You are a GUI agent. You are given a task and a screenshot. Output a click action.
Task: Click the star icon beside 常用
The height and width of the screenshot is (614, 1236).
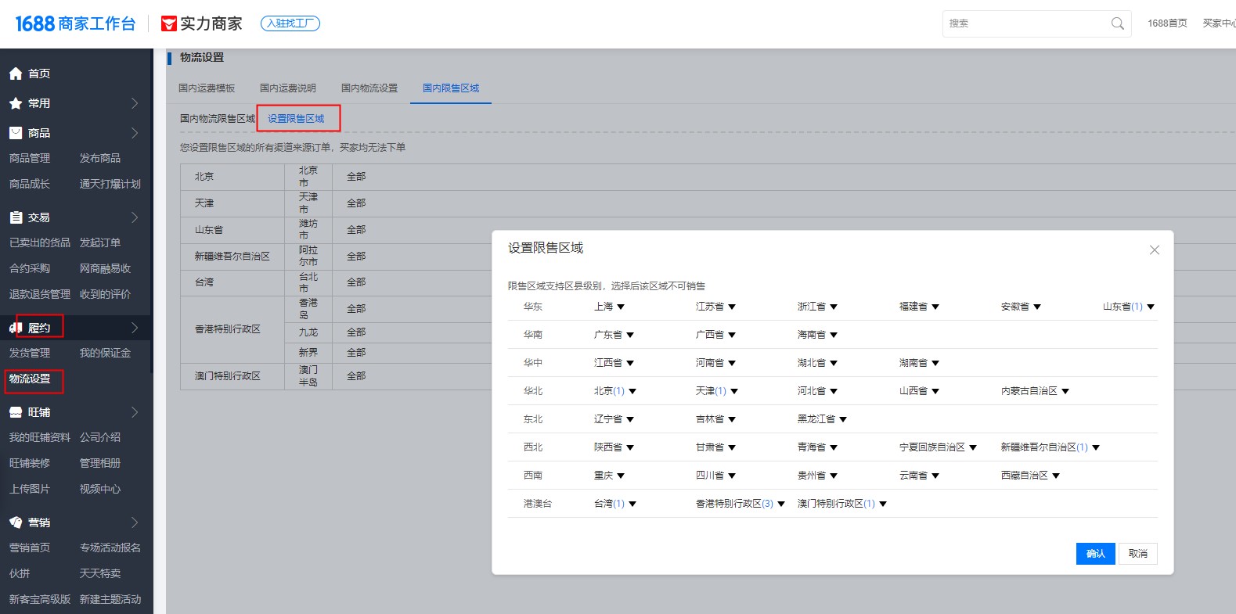tap(16, 103)
